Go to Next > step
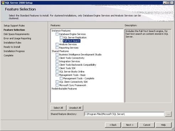Image resolution: width=175 pixels, height=131 pixels. (130, 125)
